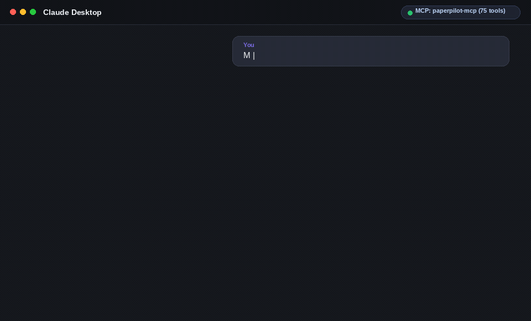Click the blank area left of the message bubble
The height and width of the screenshot is (321, 531).
pyautogui.click(x=116, y=51)
